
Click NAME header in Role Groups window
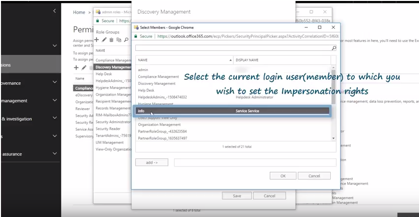point(100,50)
